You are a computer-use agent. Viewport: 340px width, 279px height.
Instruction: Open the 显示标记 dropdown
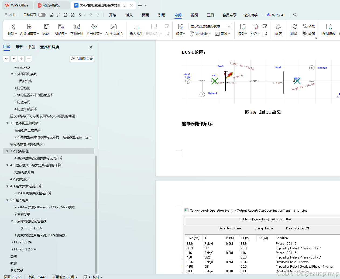tap(201, 34)
